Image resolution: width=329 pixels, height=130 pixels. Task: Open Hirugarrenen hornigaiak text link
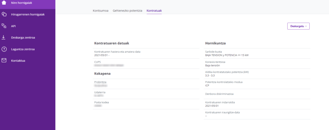[x=28, y=14]
